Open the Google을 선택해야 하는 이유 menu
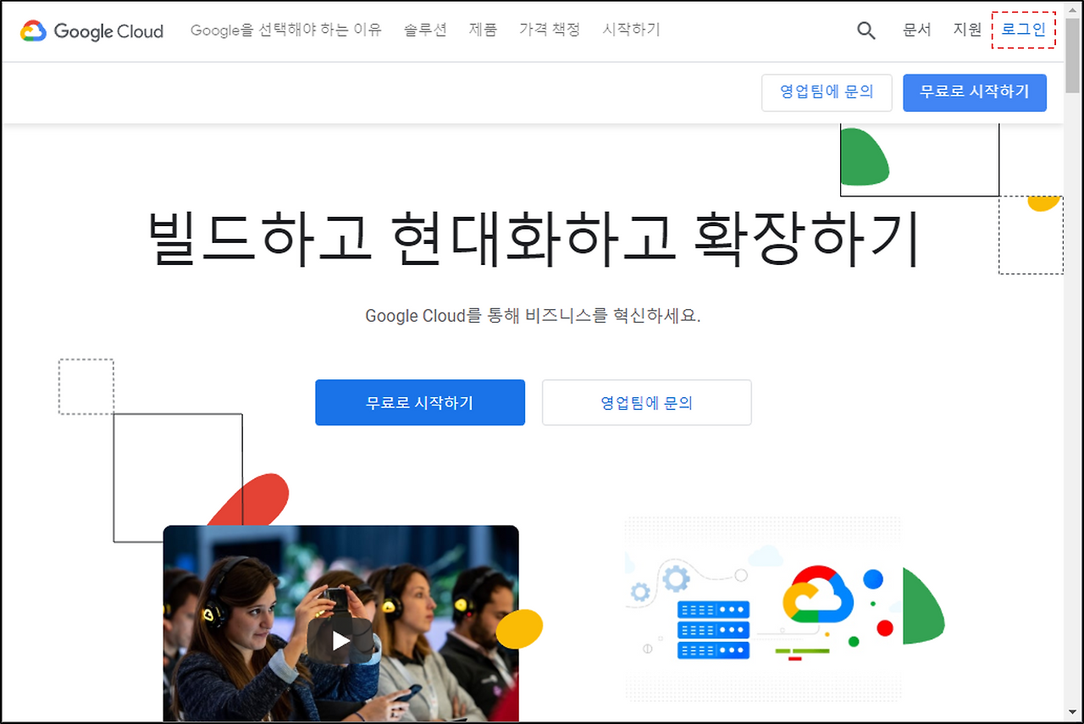 [286, 30]
